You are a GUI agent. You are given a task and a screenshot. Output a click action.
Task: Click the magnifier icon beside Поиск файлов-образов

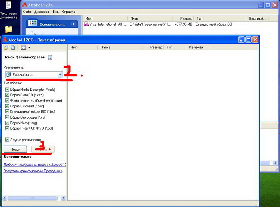(50, 57)
